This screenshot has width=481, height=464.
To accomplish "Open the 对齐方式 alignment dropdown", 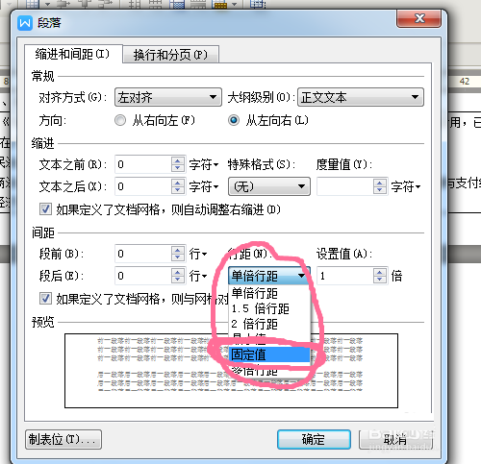I will click(x=168, y=97).
